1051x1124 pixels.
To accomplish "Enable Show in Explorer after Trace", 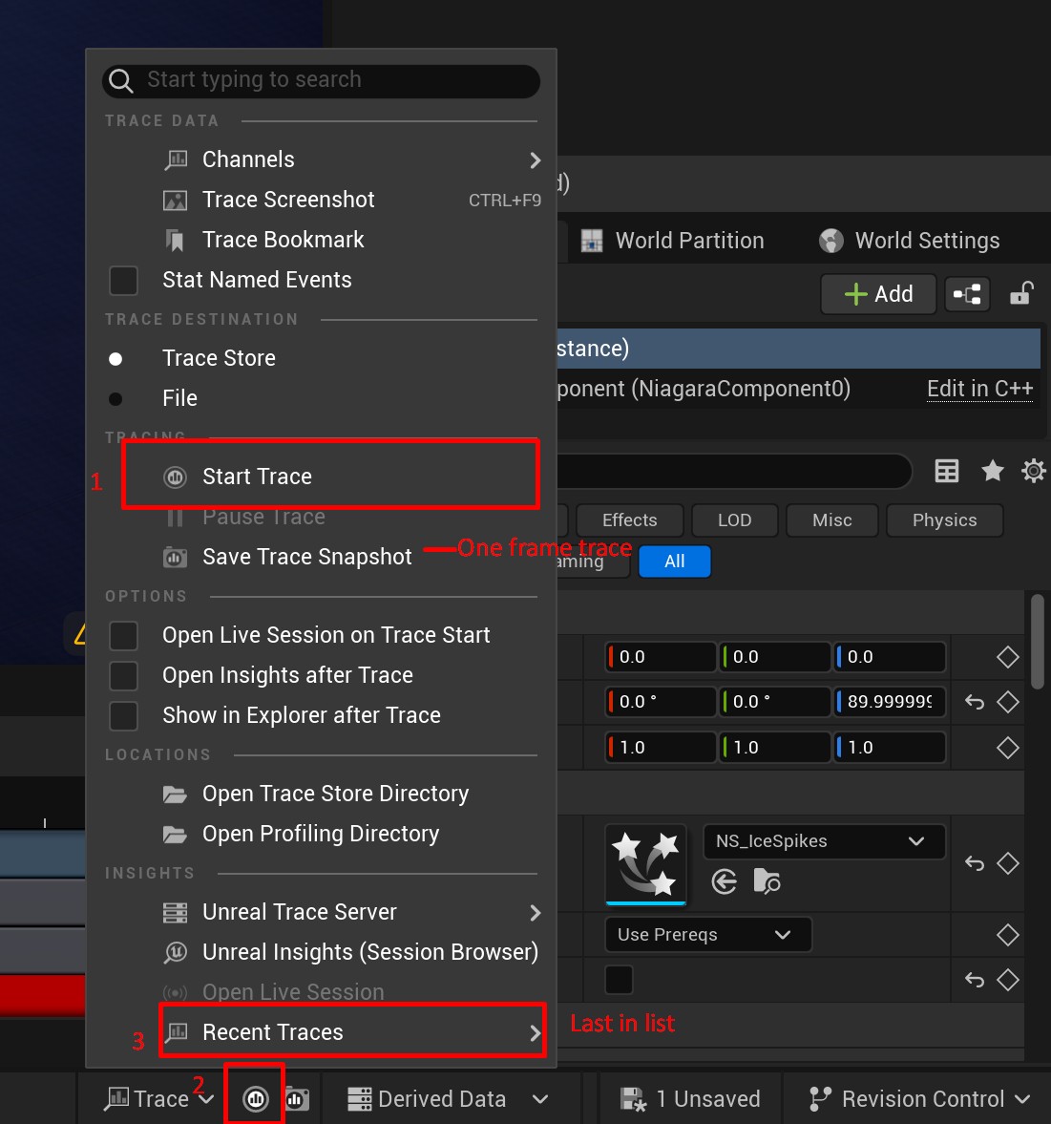I will (123, 715).
